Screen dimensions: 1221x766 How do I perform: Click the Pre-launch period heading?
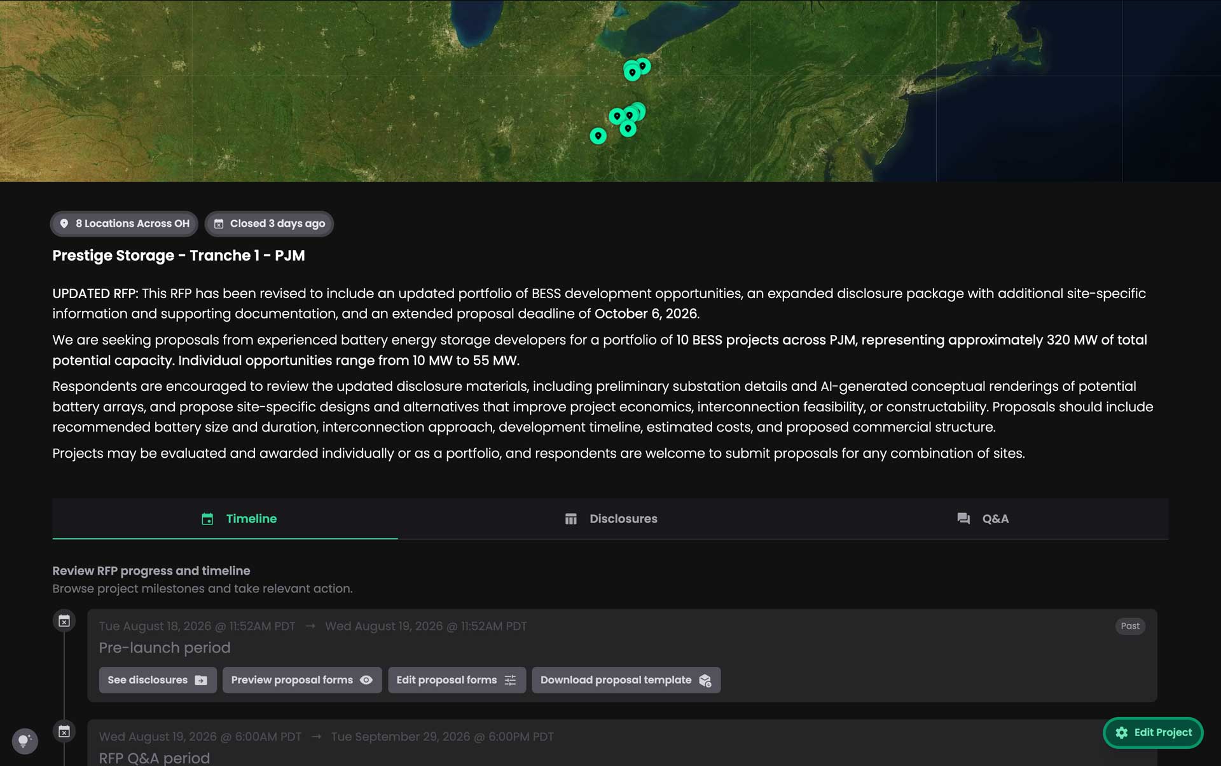165,648
